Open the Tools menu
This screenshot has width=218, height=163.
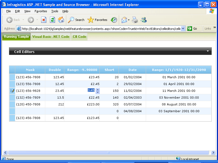click(x=55, y=11)
